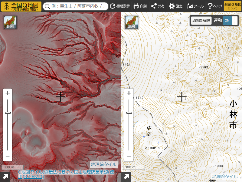The width and height of the screenshot is (242, 182).
Task: Zoom in on the right map
Action: 129,93
